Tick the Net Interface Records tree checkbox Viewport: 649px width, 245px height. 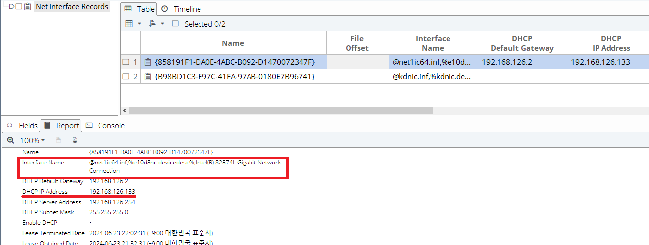[x=19, y=7]
